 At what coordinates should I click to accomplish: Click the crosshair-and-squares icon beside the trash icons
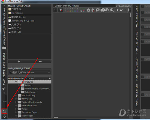pos(97,10)
